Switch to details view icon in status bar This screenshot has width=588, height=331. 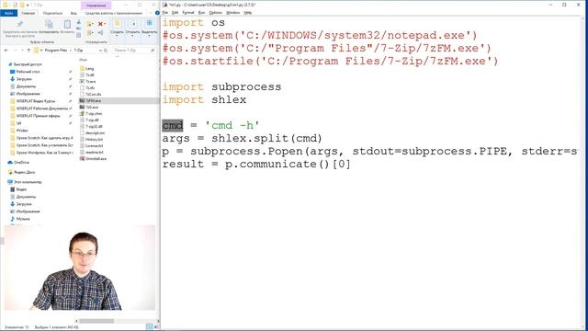coord(149,327)
